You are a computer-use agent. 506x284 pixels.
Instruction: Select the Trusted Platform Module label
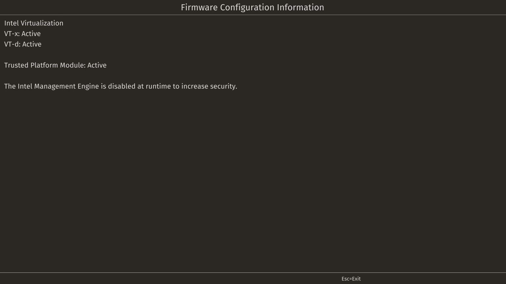pos(45,65)
